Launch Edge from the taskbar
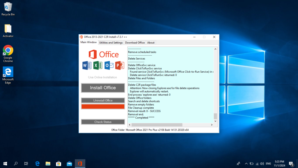This screenshot has width=298, height=168. (37, 164)
